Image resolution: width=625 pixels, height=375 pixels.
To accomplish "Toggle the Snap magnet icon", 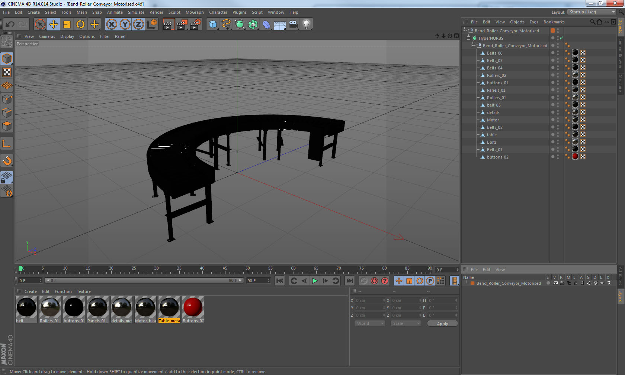I will 7,160.
